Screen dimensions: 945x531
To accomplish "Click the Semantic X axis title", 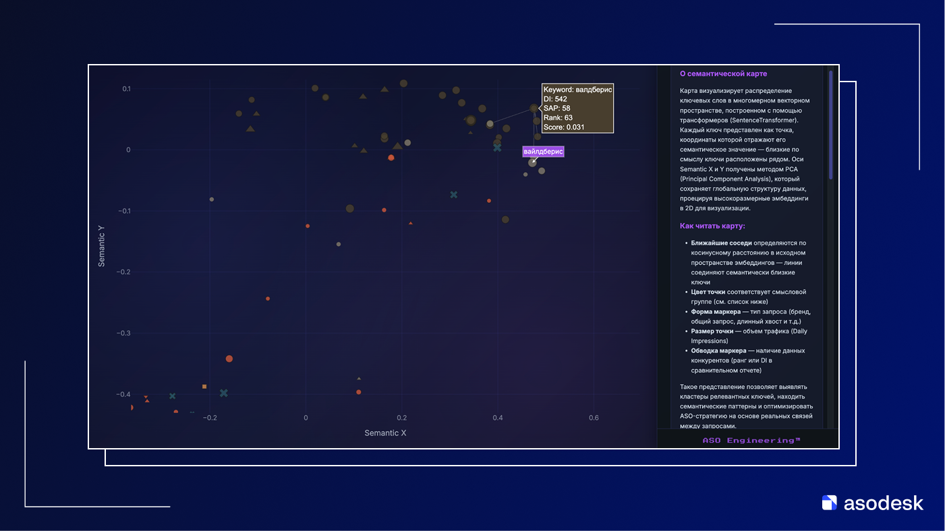I will tap(385, 433).
